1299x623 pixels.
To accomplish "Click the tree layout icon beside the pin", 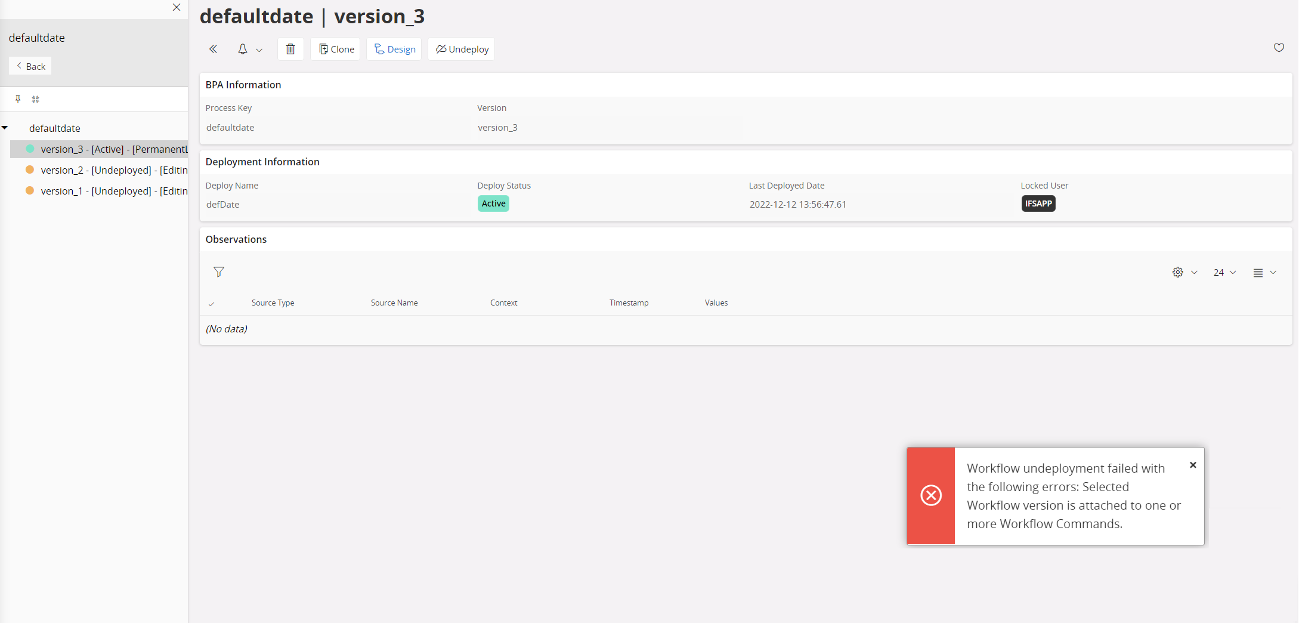I will [x=36, y=99].
